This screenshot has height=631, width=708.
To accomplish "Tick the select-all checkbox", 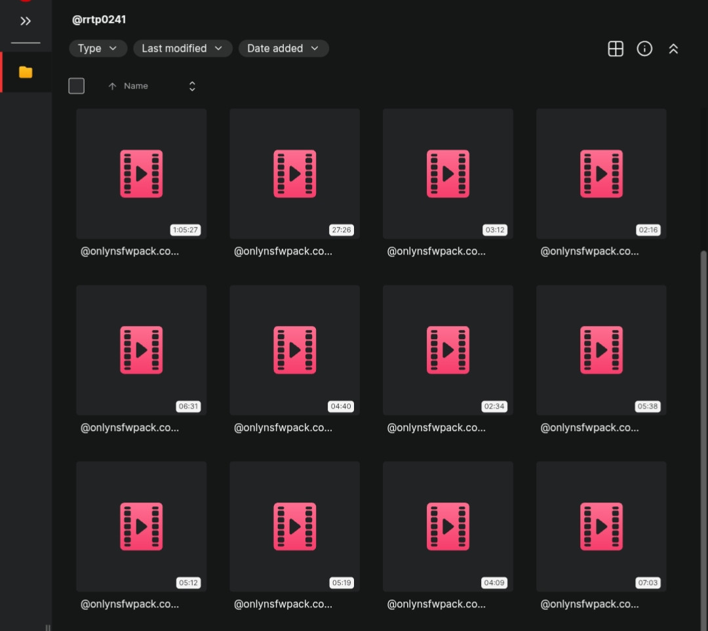I will click(x=76, y=86).
